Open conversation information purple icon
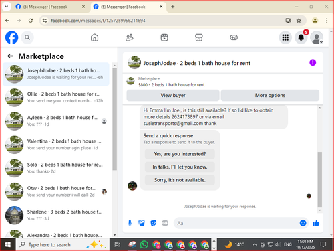This screenshot has width=334, height=251. [313, 62]
